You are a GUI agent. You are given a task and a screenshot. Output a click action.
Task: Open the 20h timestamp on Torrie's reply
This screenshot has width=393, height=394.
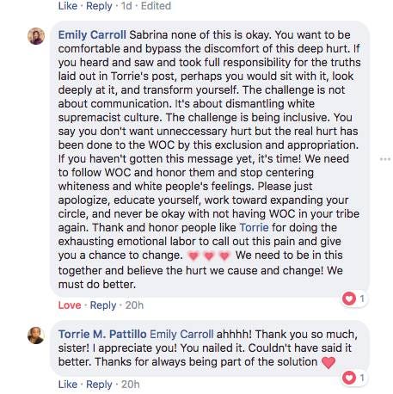click(x=131, y=385)
